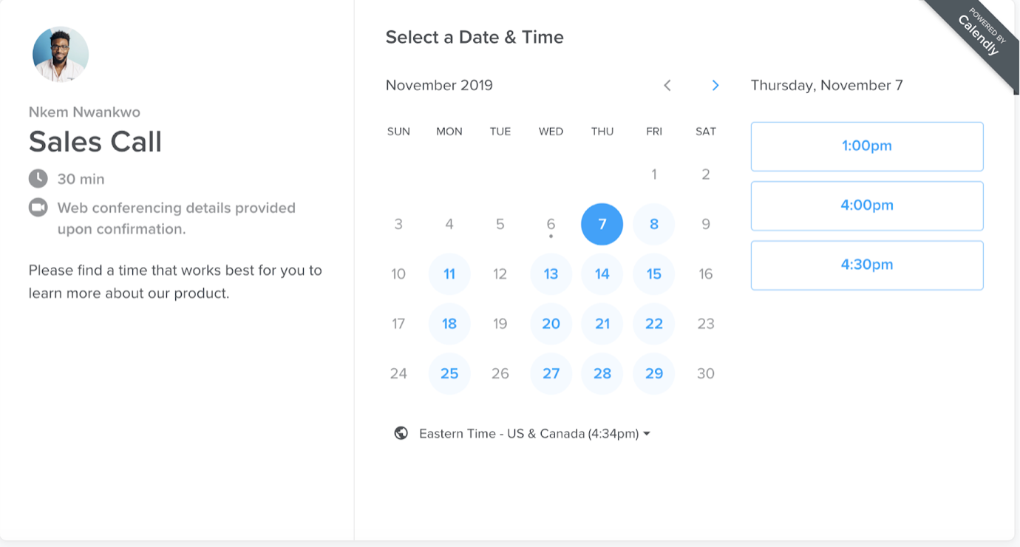Expand the Eastern Time zone dropdown
The width and height of the screenshot is (1020, 547).
pos(534,434)
